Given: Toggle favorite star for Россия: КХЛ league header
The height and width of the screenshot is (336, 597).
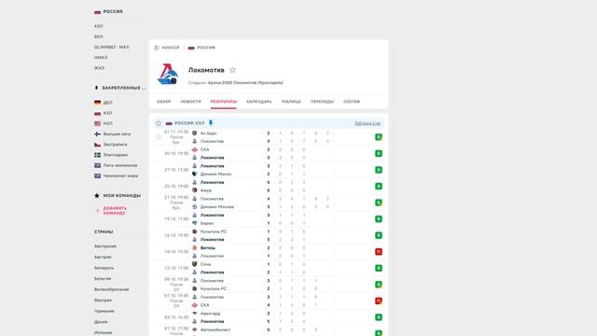Looking at the screenshot, I should [159, 123].
